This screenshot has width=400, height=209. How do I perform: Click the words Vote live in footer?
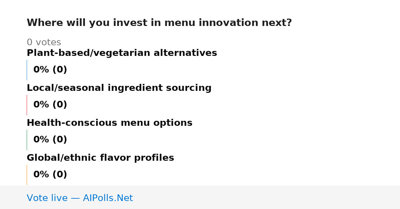[x=47, y=198]
